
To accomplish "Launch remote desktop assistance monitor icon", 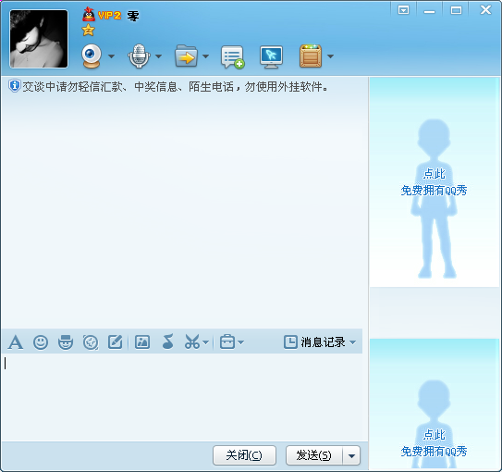I will [x=271, y=57].
